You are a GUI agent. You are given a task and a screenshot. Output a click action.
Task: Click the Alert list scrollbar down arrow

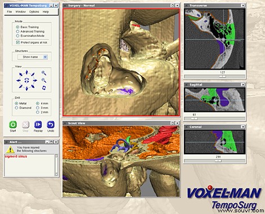pyautogui.click(x=56, y=174)
